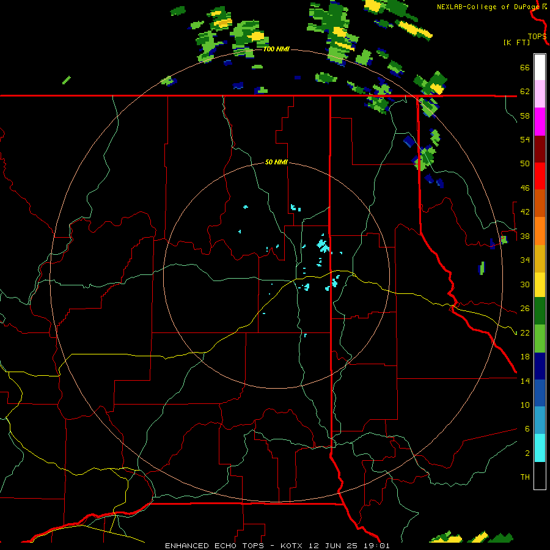Click the '2' legend value
This screenshot has height=550, width=550.
tap(527, 453)
